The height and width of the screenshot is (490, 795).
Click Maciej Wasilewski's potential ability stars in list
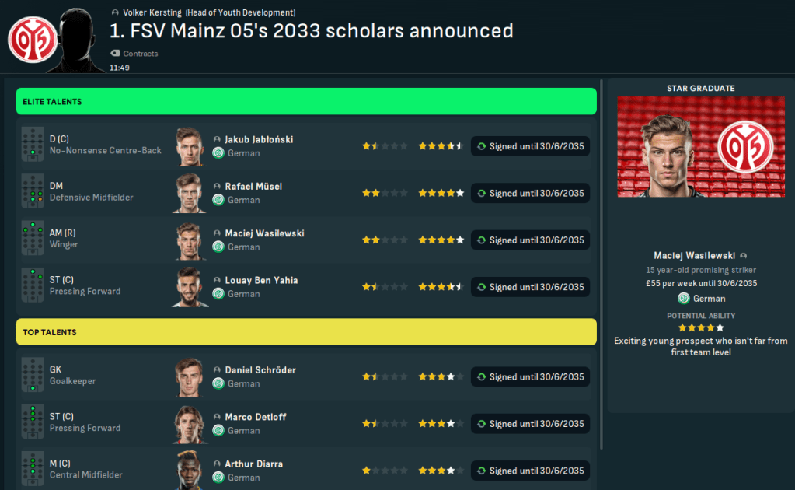click(x=441, y=240)
